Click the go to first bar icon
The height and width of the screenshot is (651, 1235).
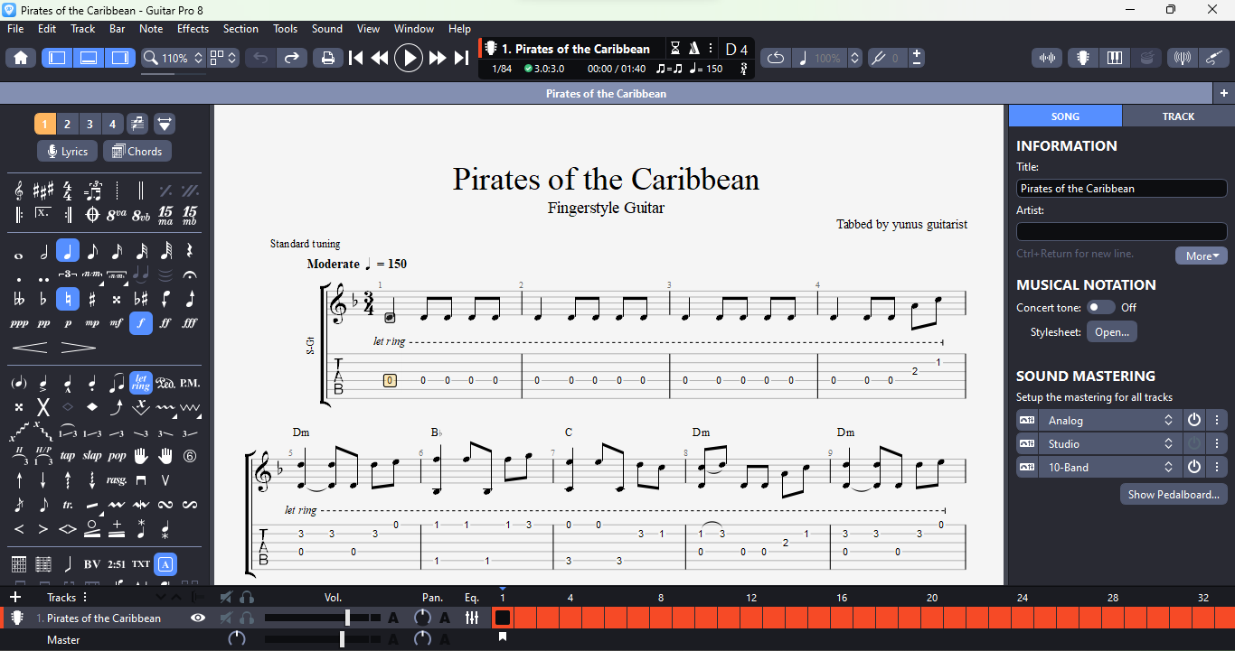tap(356, 58)
